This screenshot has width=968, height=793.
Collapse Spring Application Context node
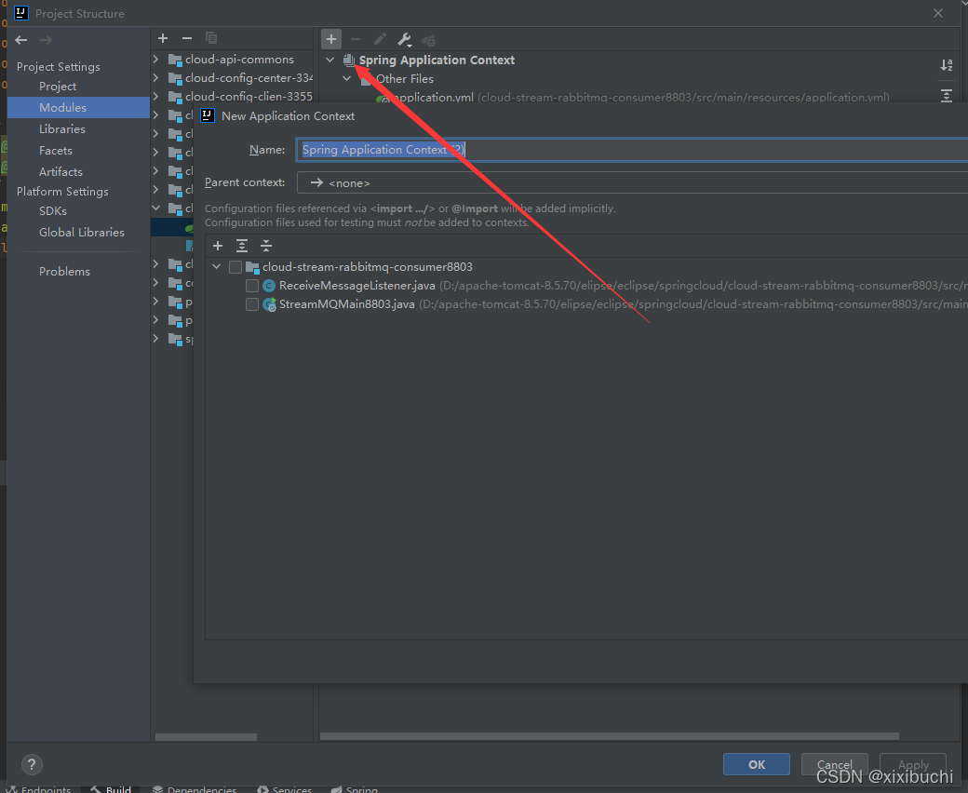tap(330, 60)
